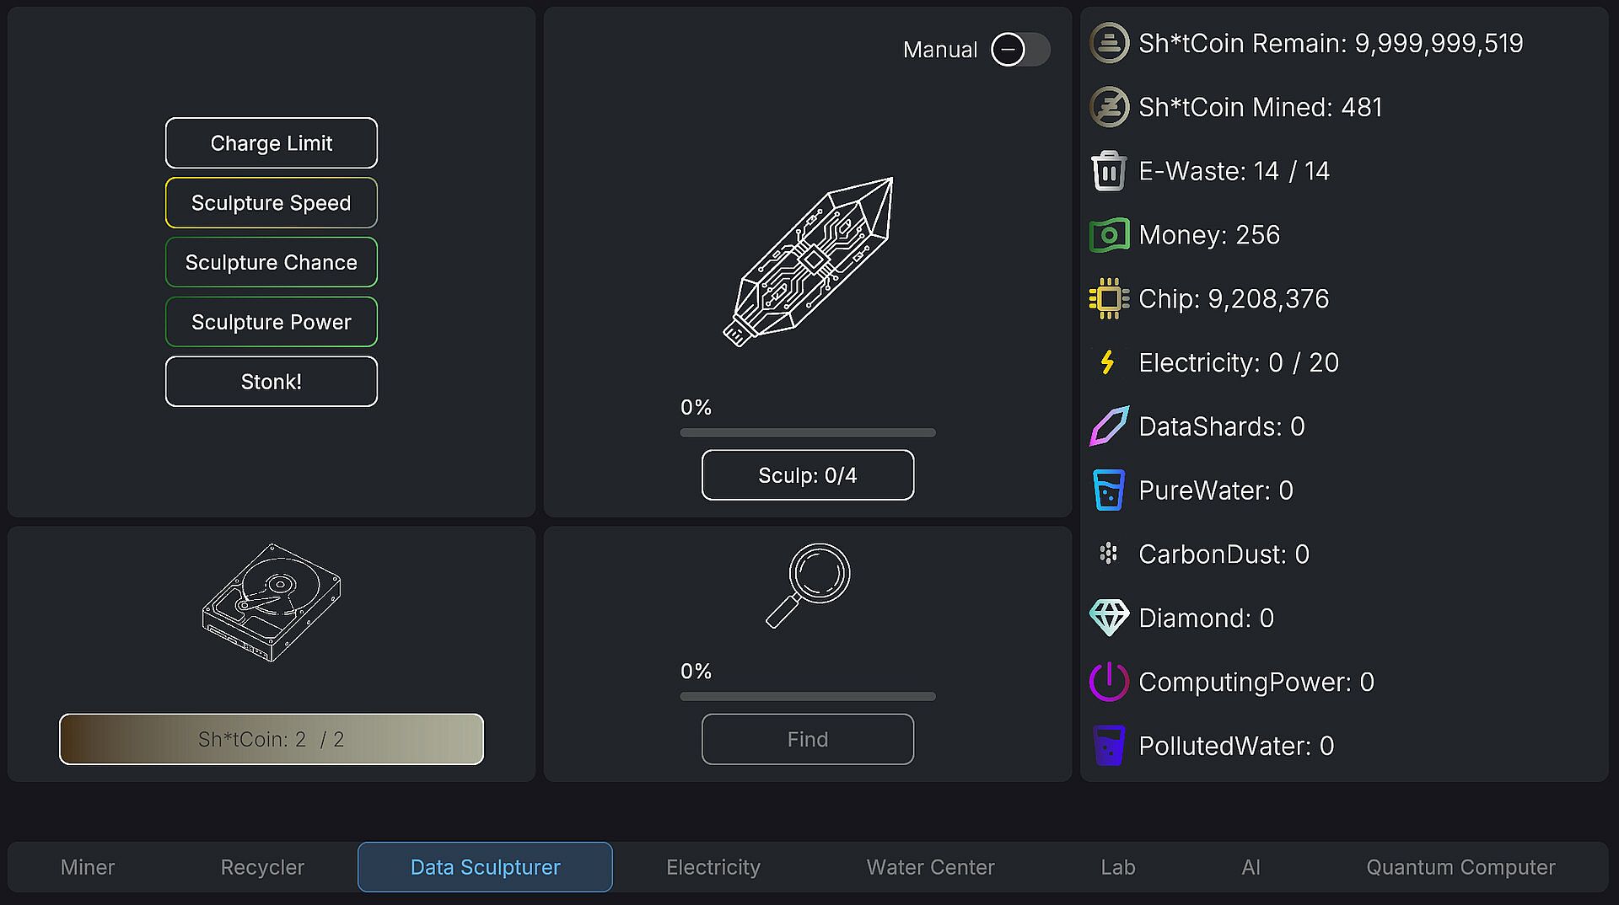This screenshot has height=905, width=1619.
Task: Click the Find button
Action: [808, 740]
